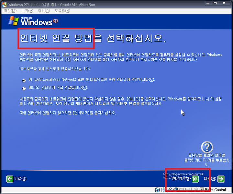Click the help text below question mark

207,160
